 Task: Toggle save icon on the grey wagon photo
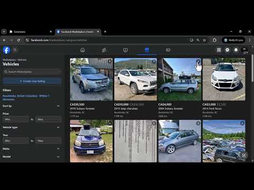click(x=198, y=123)
